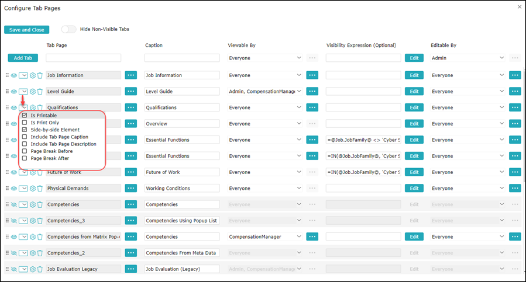Toggle visibility eye for Job Information
The height and width of the screenshot is (282, 526).
pyautogui.click(x=14, y=75)
